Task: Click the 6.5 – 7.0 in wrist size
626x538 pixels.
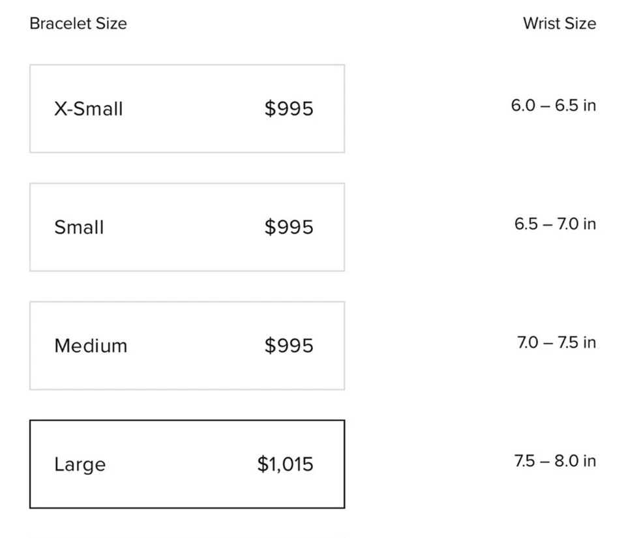Action: 554,224
